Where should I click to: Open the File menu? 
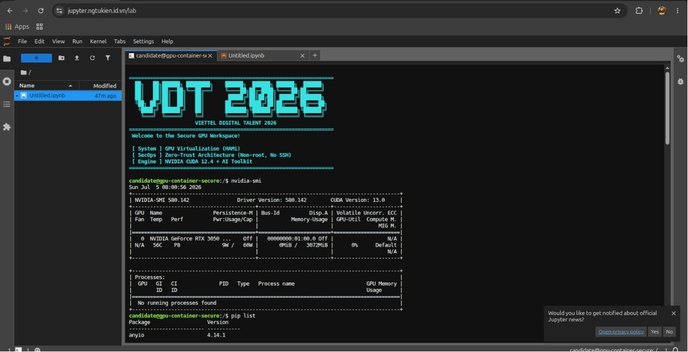click(x=22, y=41)
